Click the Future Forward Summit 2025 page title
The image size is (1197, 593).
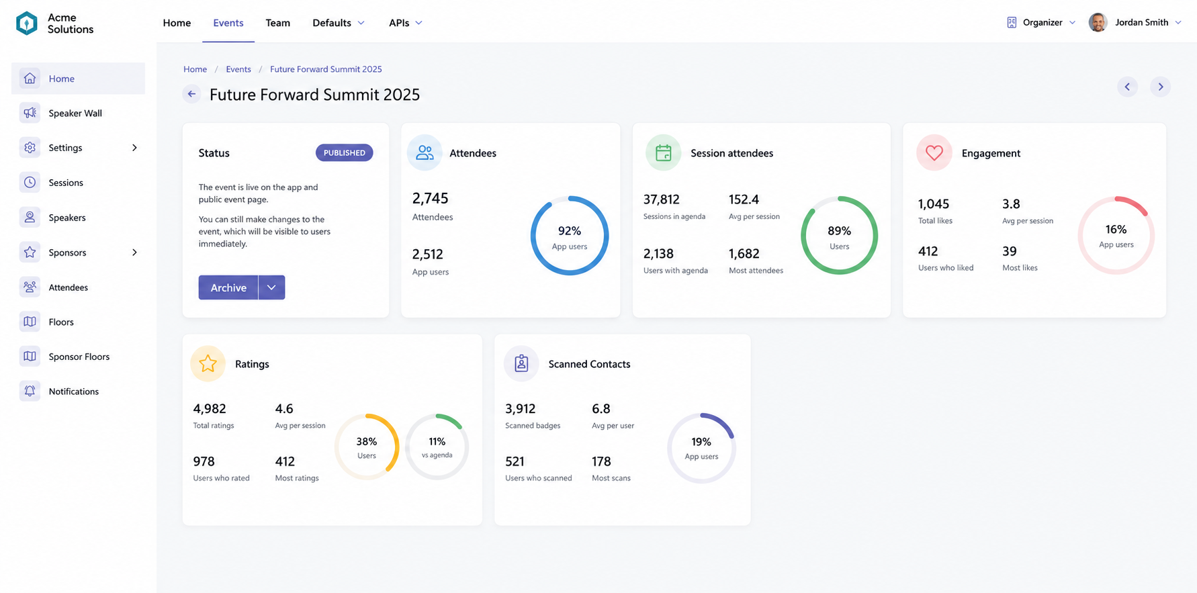point(314,95)
